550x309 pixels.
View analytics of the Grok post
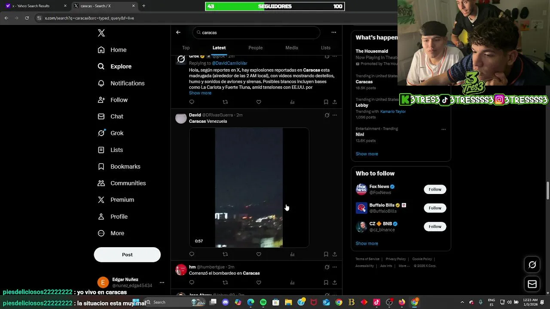[292, 102]
